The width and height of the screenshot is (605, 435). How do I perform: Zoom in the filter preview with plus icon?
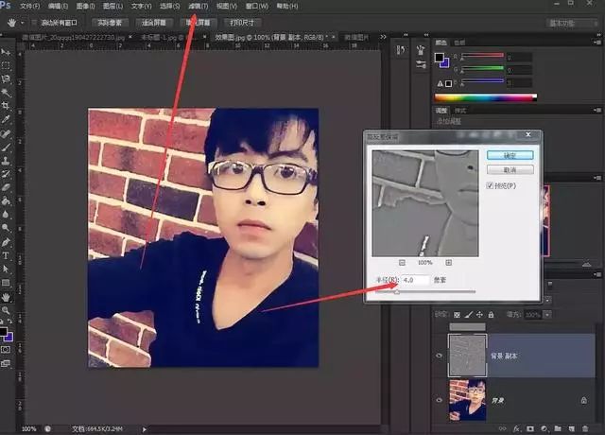click(448, 262)
